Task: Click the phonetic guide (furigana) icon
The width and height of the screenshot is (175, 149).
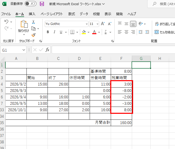Action: click(x=106, y=32)
